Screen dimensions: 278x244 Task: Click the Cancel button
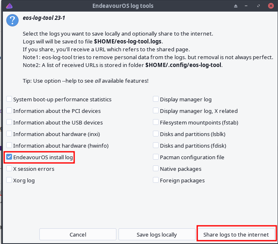click(78, 234)
